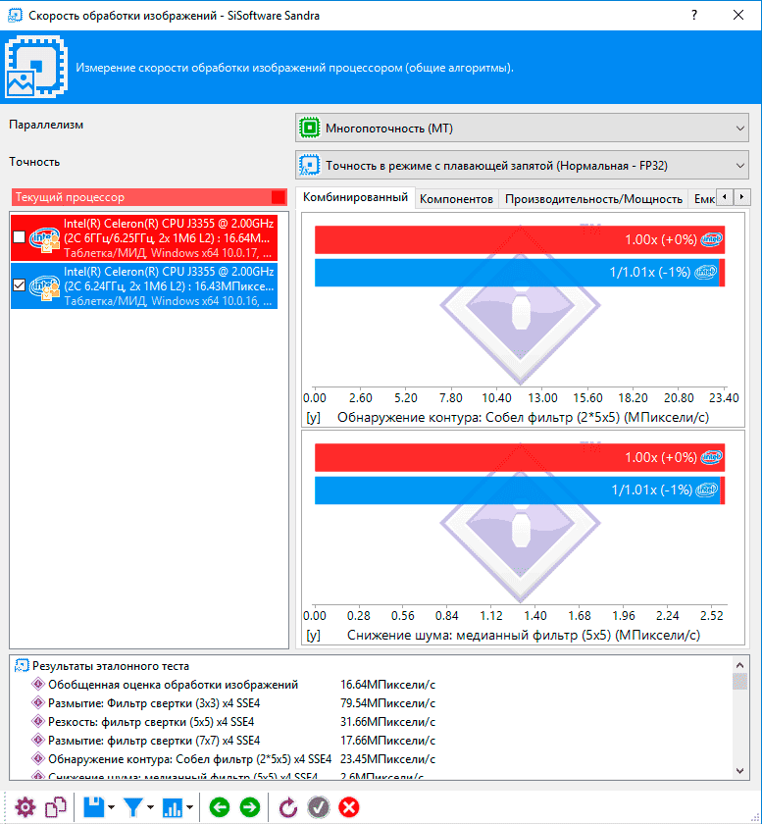Switch to the Компонентов tab
Viewport: 762px width, 824px height.
click(x=456, y=198)
